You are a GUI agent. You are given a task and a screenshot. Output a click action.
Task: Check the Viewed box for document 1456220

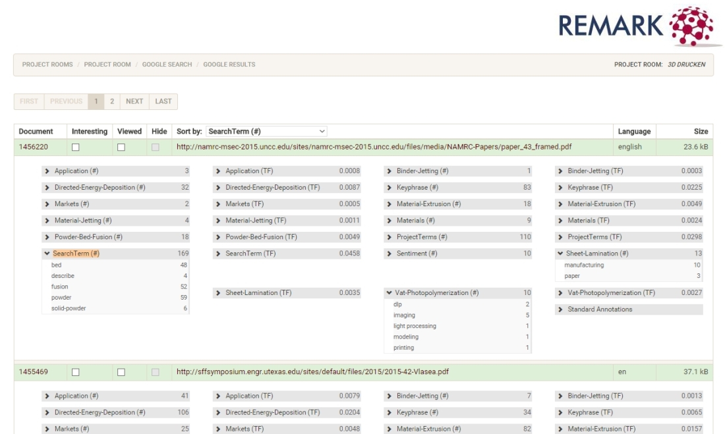pos(121,147)
